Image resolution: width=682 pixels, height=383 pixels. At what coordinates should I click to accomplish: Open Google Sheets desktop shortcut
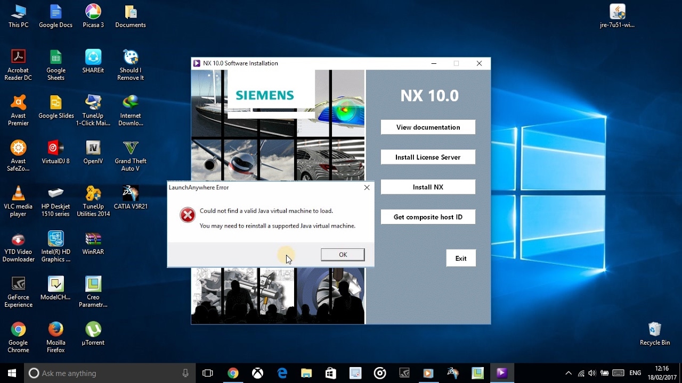point(55,65)
